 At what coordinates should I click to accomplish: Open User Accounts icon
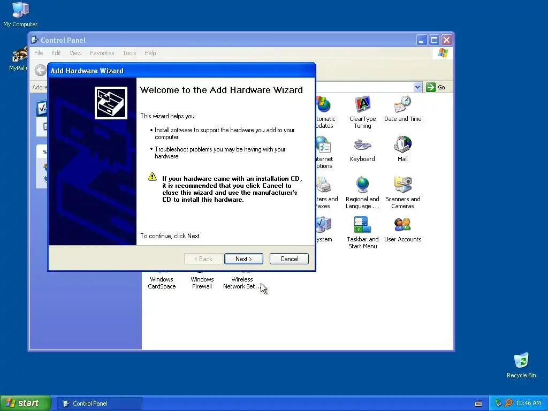coord(402,230)
